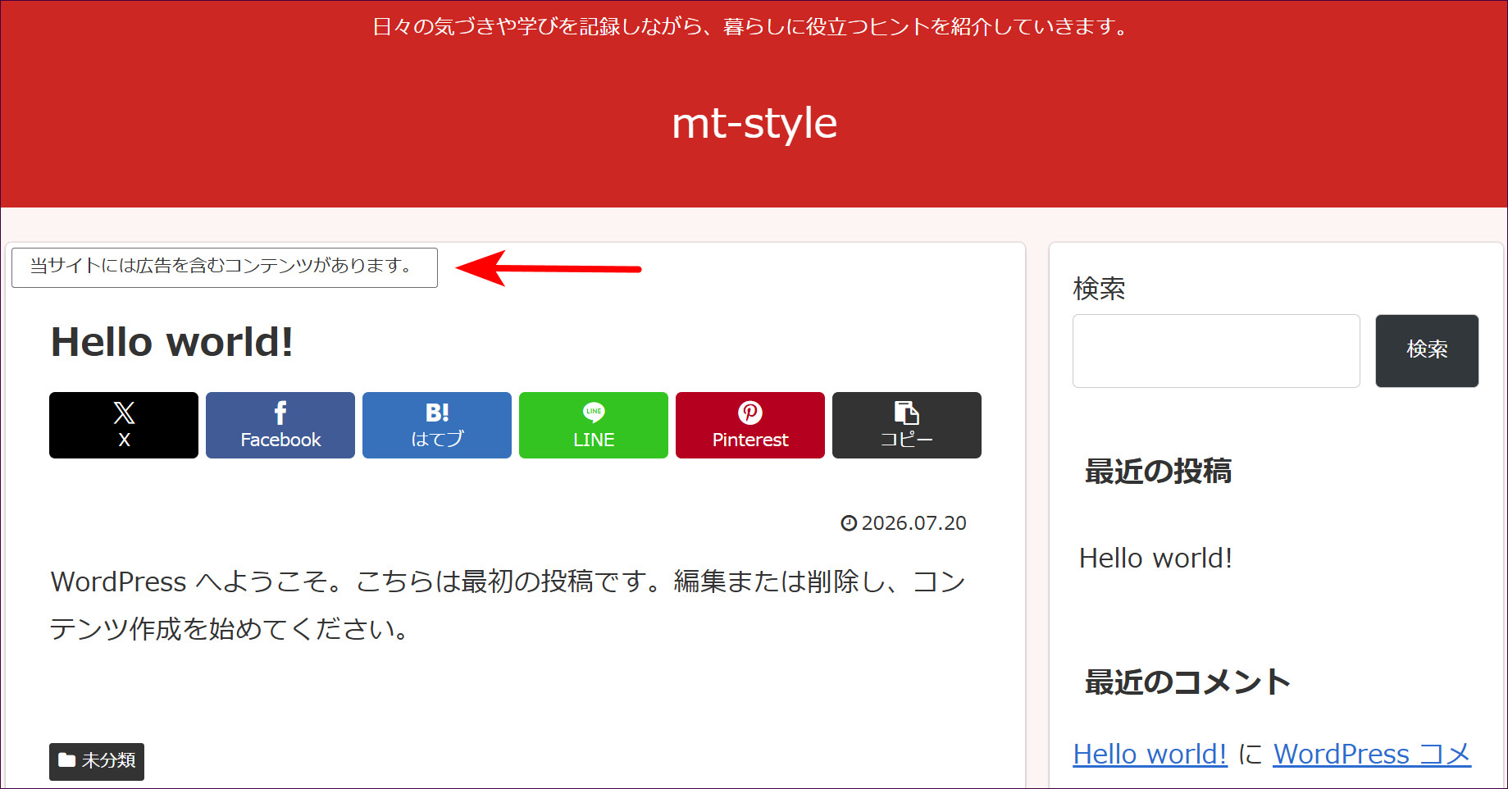Share the post on X
The width and height of the screenshot is (1508, 789).
124,425
